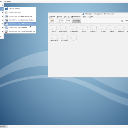Open the gradients folder
Image resolution: width=128 pixels, height=128 pixels.
point(93,28)
